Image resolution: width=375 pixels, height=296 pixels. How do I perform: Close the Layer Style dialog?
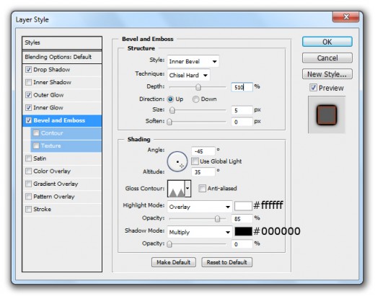pyautogui.click(x=346, y=17)
